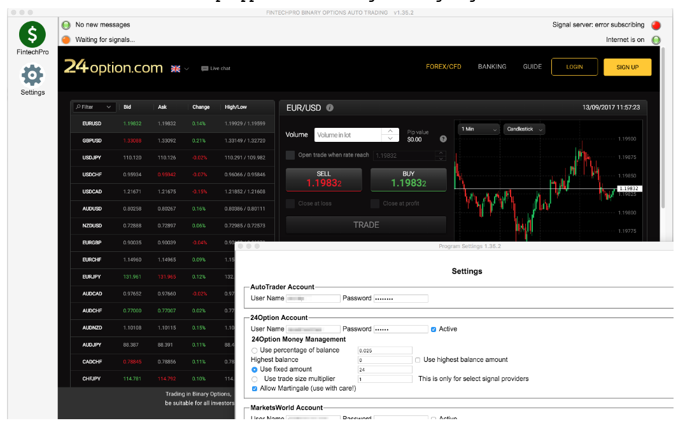The image size is (685, 430).
Task: Open the language flag dropdown
Action: [x=180, y=69]
